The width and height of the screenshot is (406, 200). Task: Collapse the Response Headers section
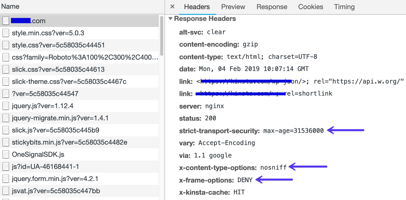[171, 19]
